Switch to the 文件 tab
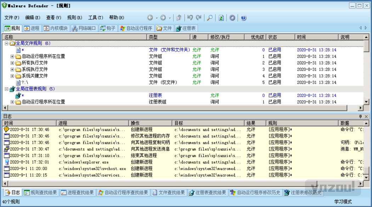 pos(164,28)
